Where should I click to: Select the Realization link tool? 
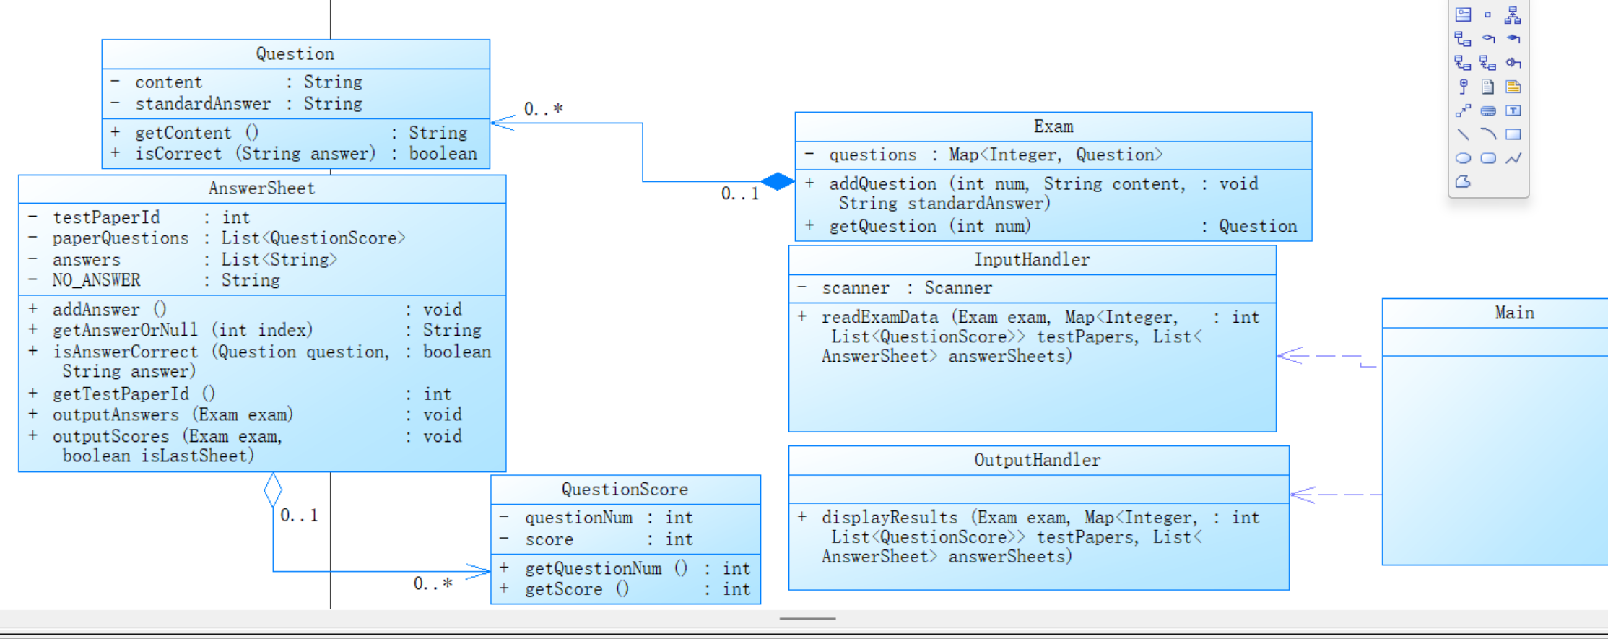tap(1488, 63)
